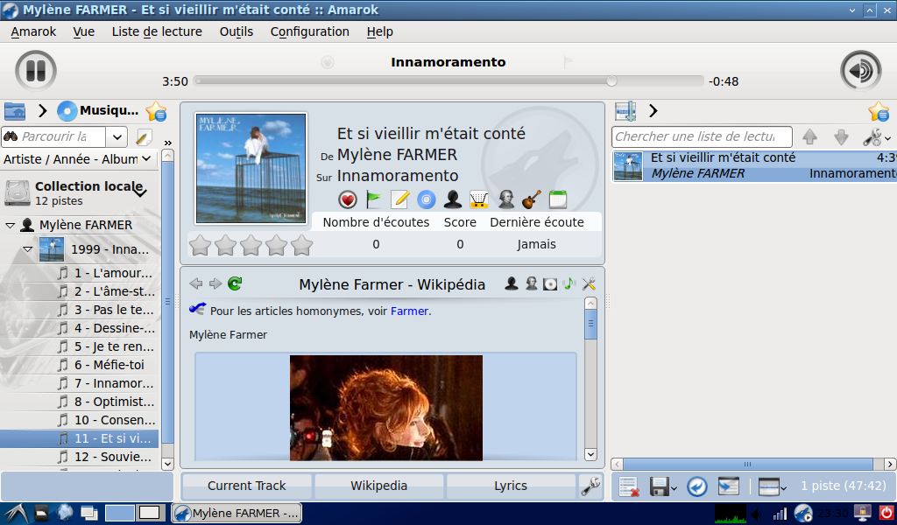Click the guitar genre icon
The width and height of the screenshot is (897, 525).
pyautogui.click(x=532, y=199)
